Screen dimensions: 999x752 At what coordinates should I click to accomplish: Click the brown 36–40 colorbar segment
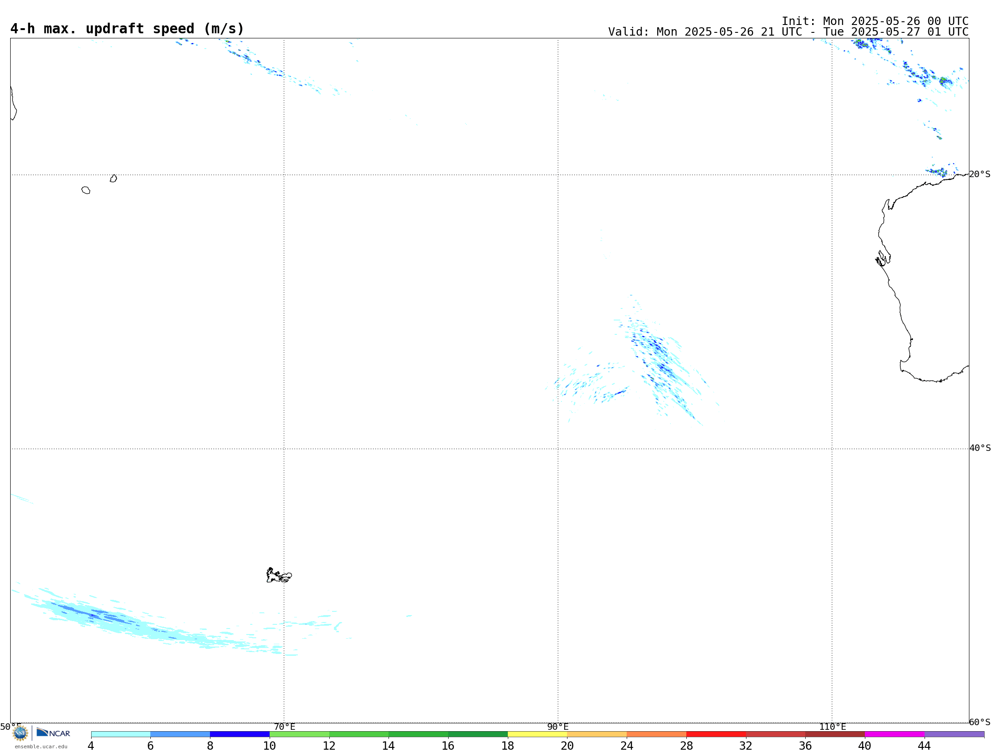tap(835, 734)
